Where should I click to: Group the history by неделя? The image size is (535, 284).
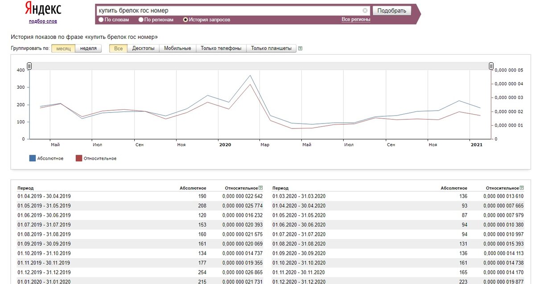(x=88, y=48)
